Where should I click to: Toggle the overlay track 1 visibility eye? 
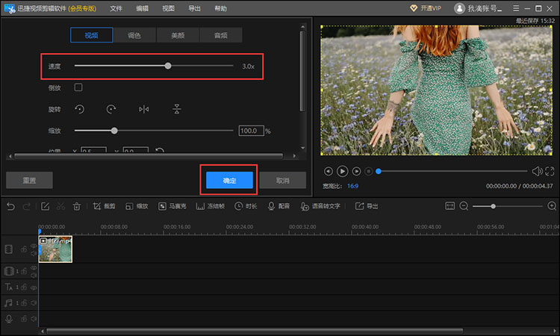34,268
